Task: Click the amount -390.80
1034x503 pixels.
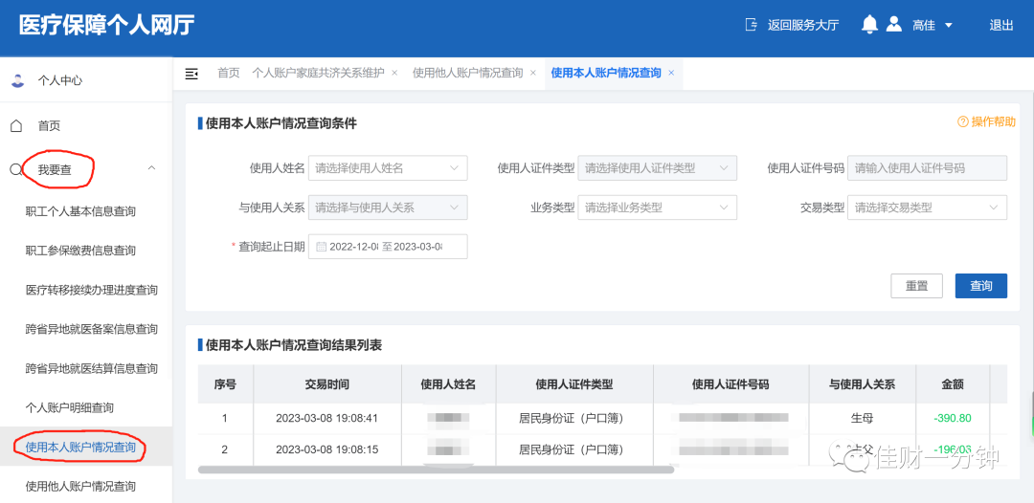Action: click(x=953, y=418)
